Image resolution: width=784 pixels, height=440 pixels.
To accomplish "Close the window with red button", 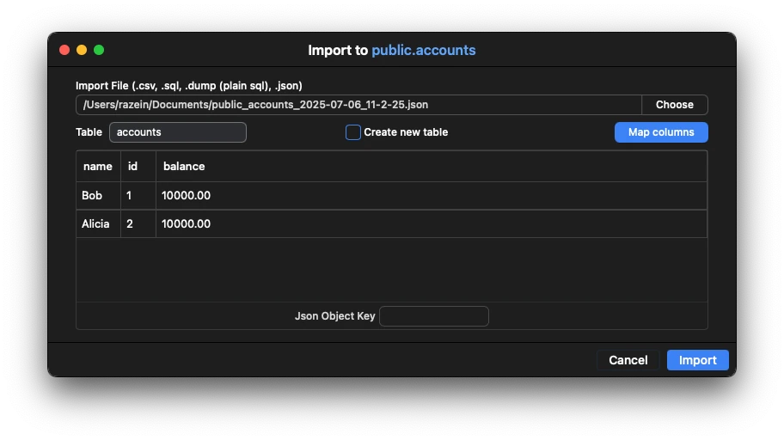I will coord(64,50).
